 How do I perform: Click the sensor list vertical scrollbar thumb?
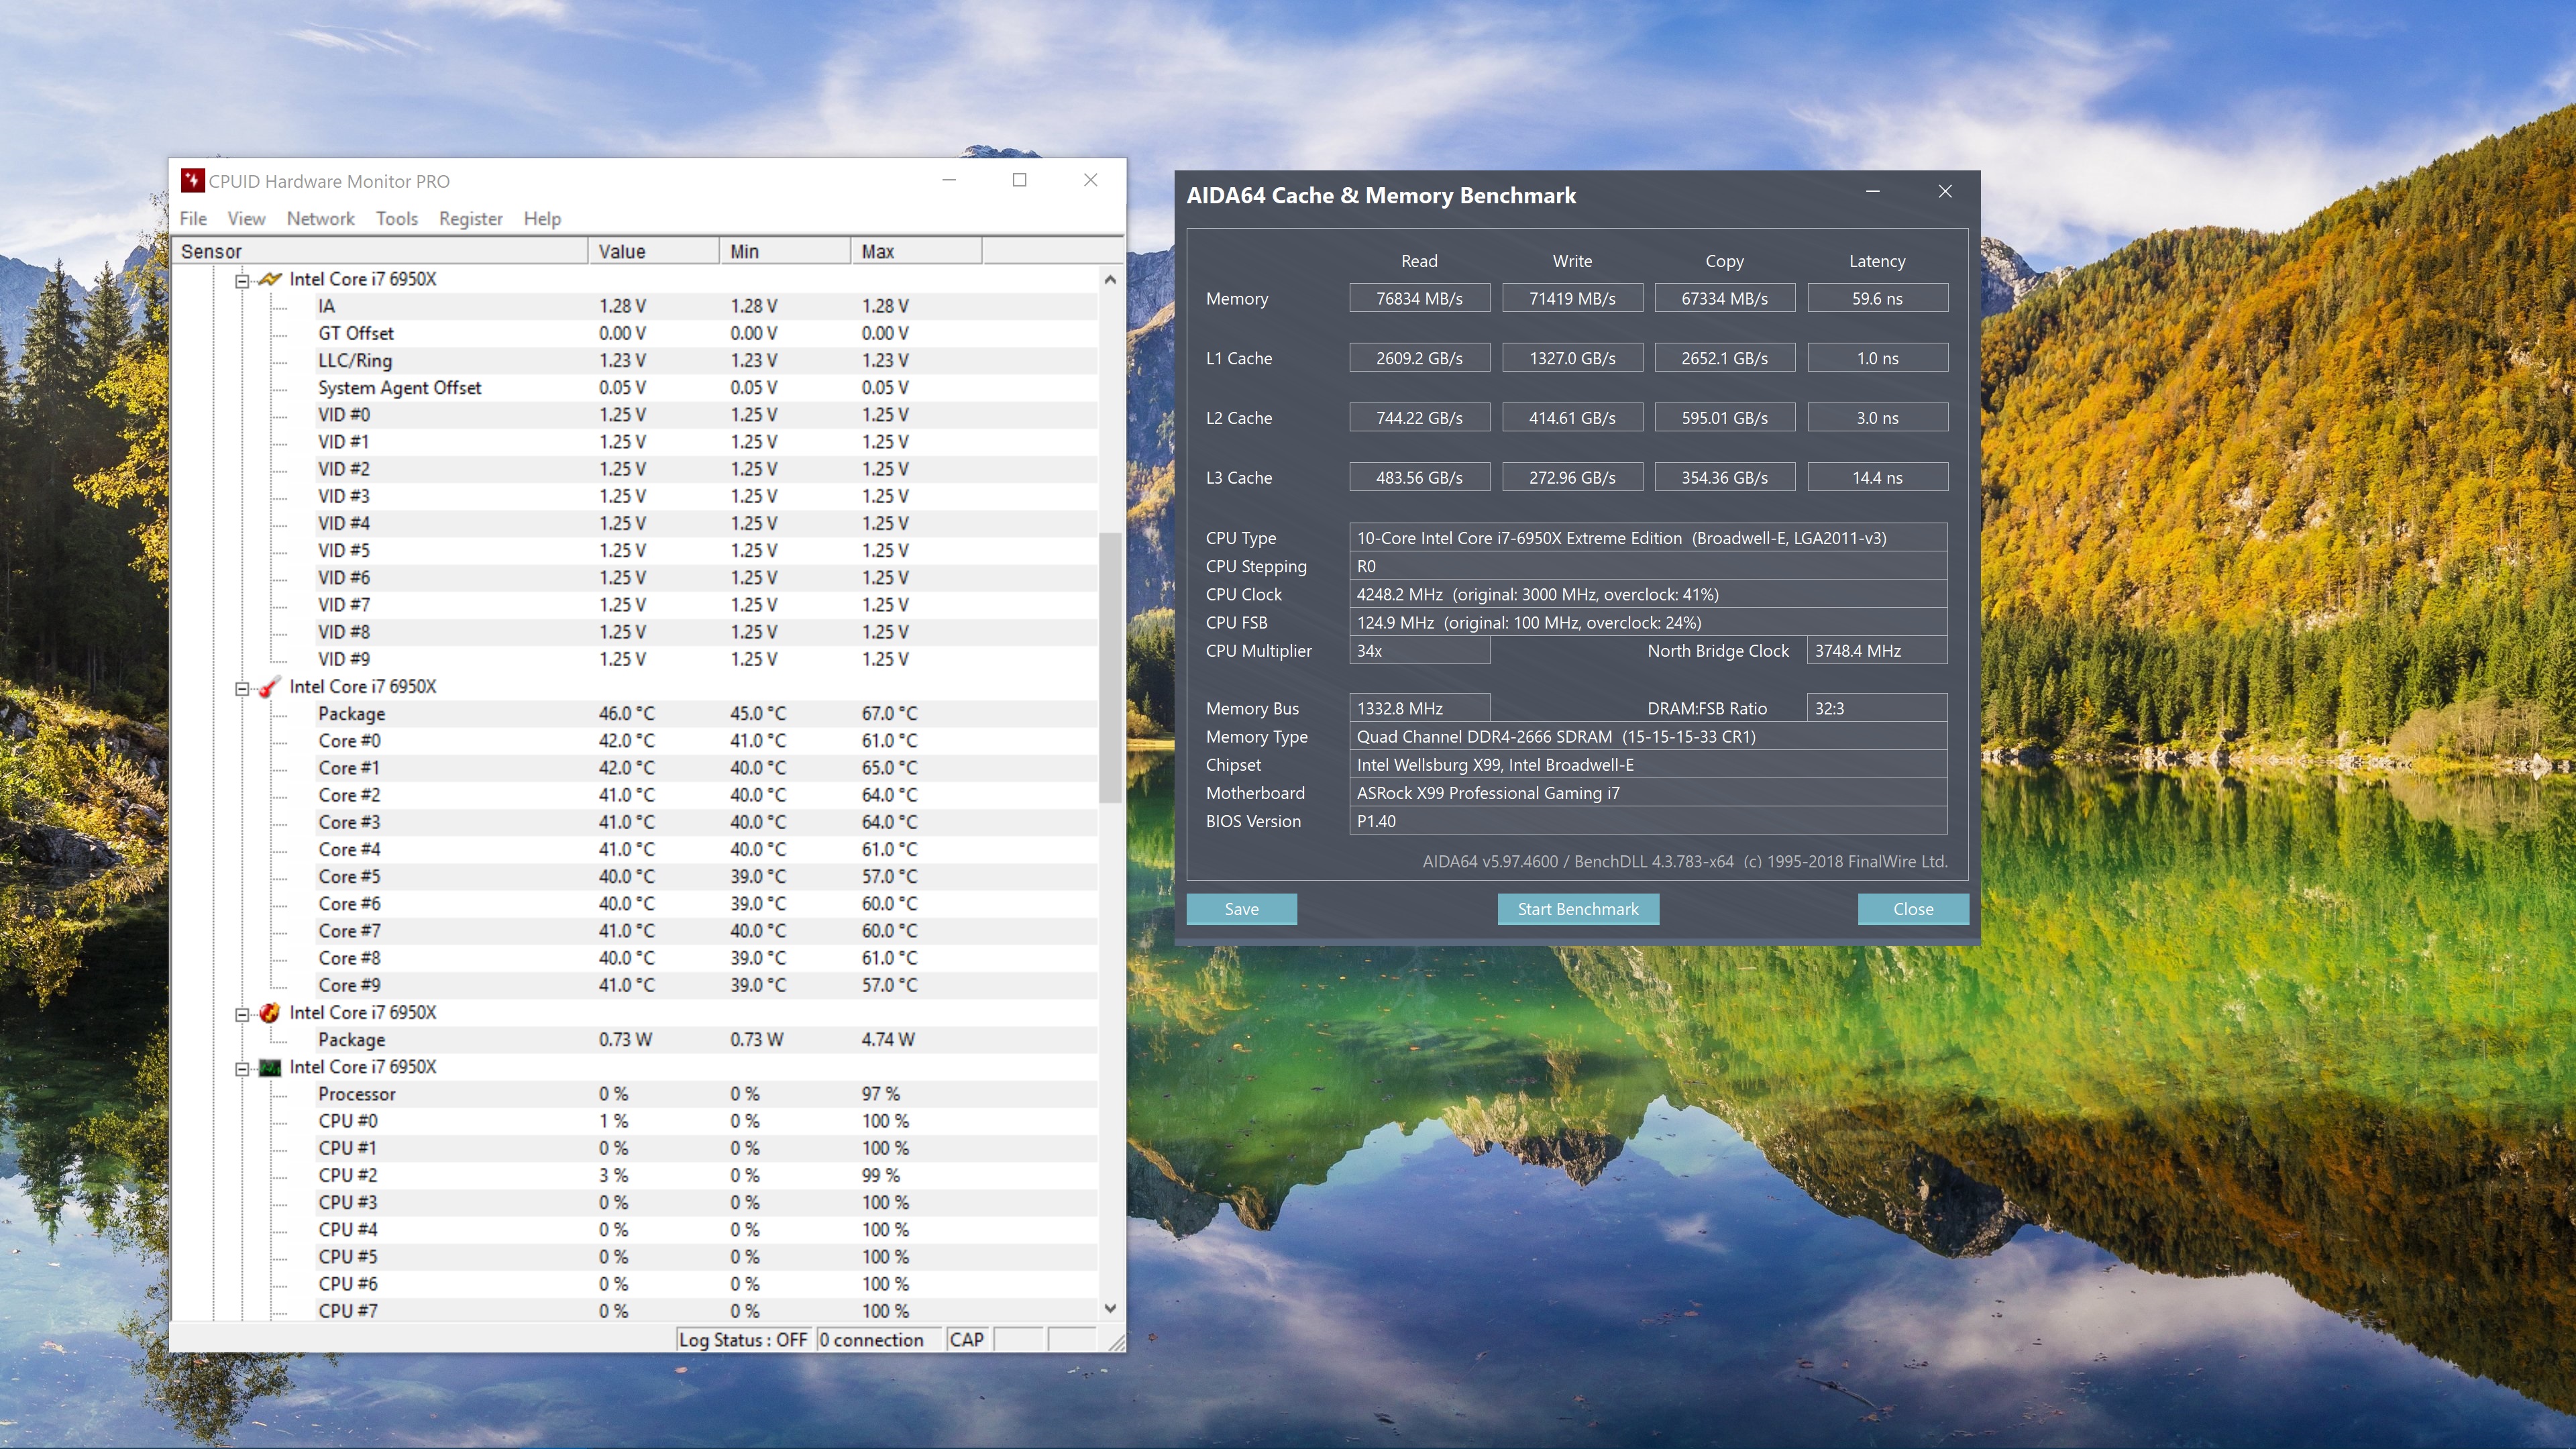pyautogui.click(x=1110, y=667)
